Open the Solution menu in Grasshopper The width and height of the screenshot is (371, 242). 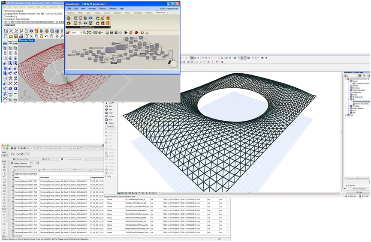(x=103, y=9)
